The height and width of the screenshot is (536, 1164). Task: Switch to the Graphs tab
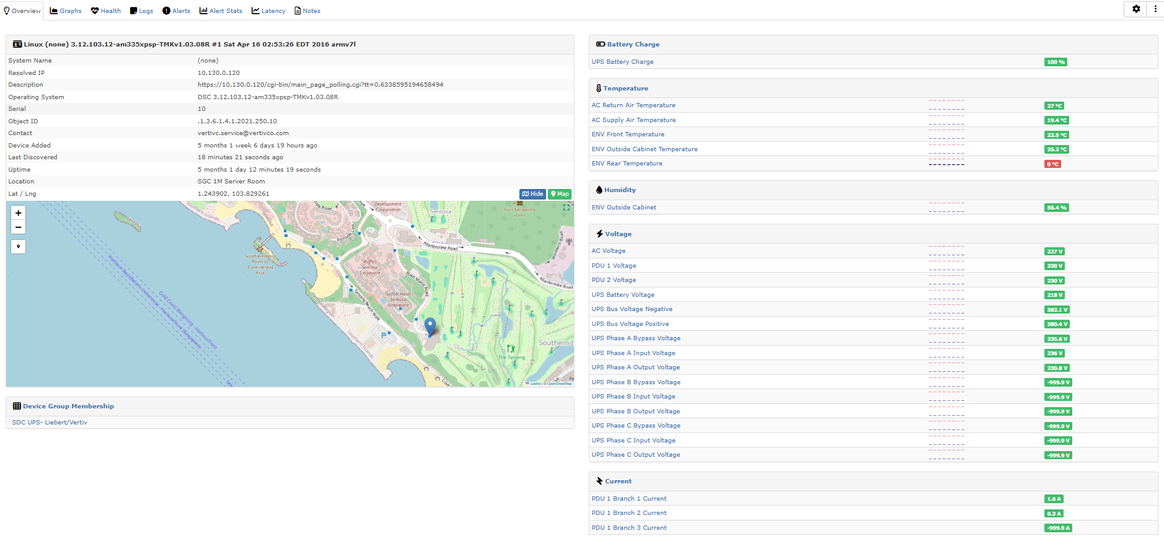(66, 11)
